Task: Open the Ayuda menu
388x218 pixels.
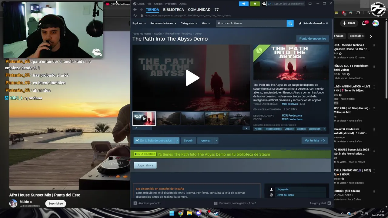Action: click(x=183, y=4)
